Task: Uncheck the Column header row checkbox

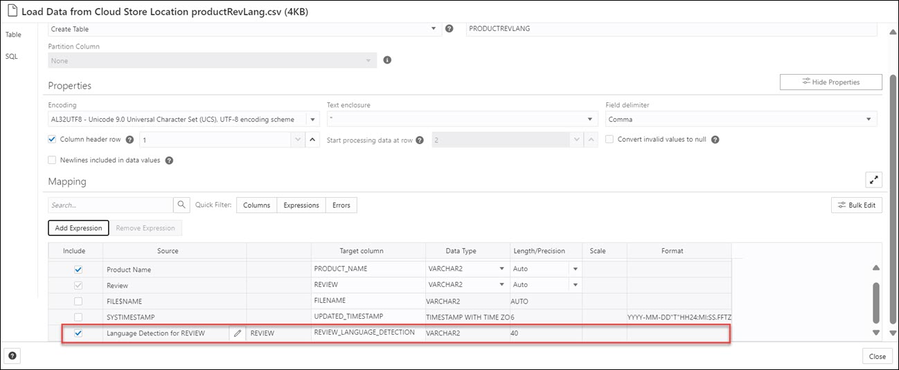Action: (53, 140)
